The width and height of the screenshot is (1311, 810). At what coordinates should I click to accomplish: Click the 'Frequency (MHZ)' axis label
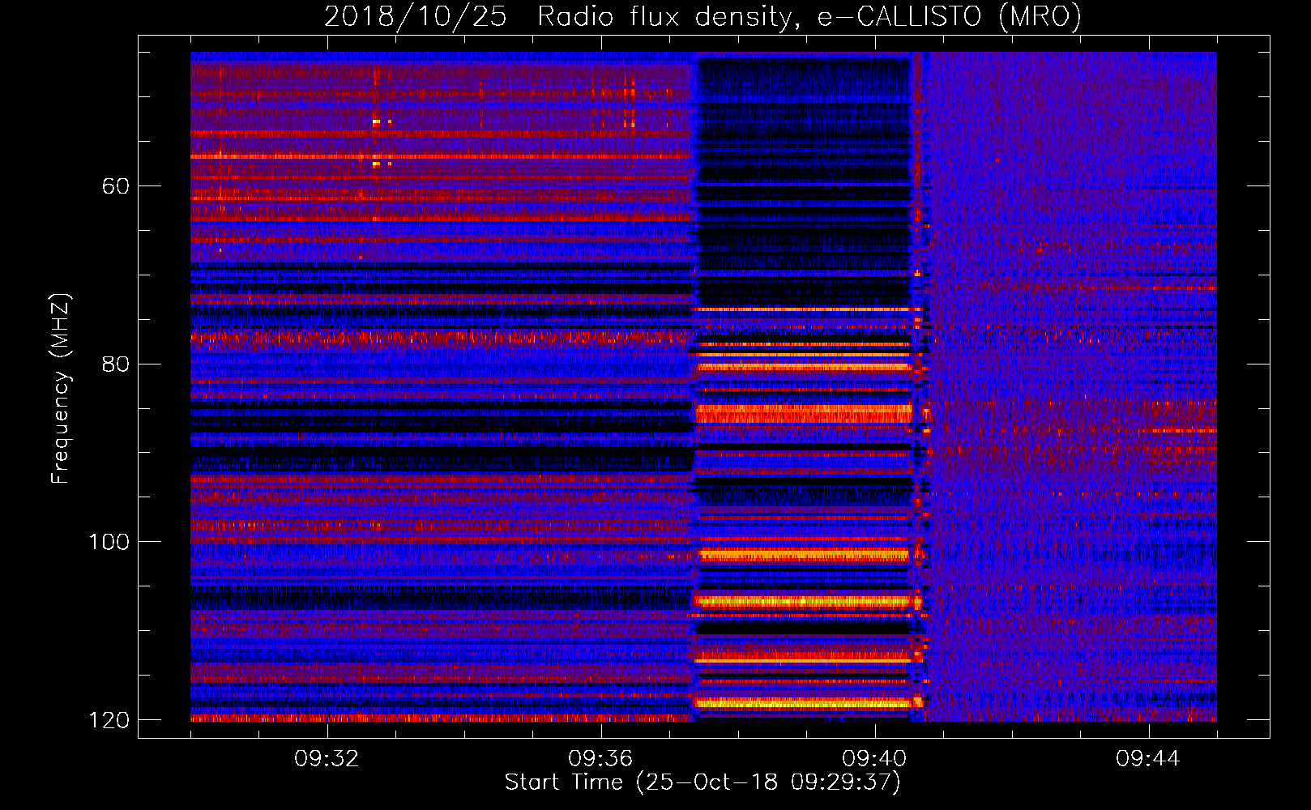[x=61, y=389]
